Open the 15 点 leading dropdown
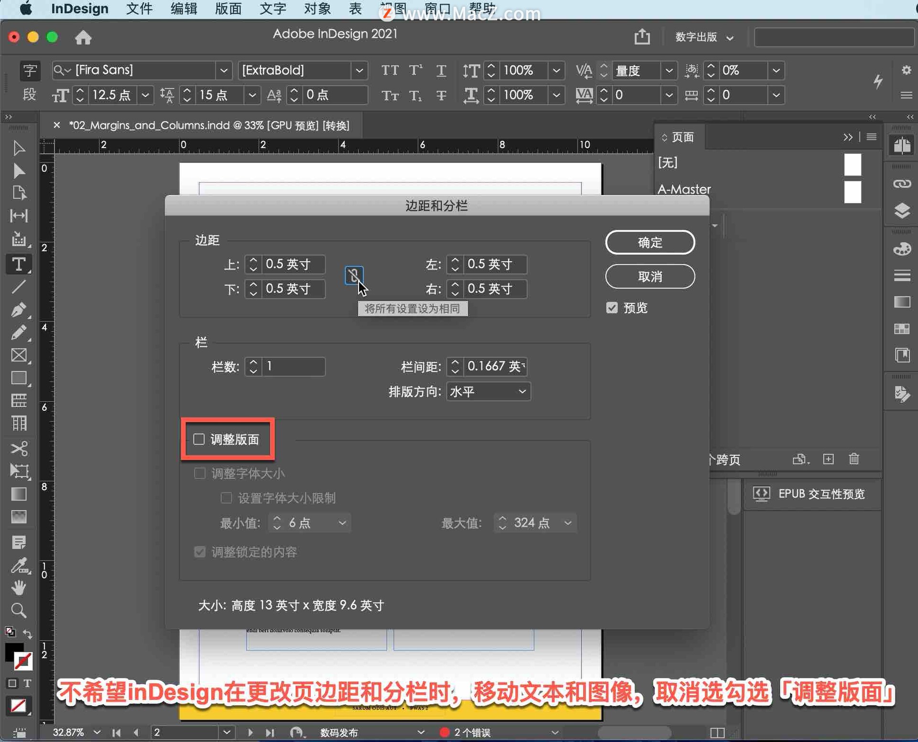The width and height of the screenshot is (918, 742). pos(252,95)
